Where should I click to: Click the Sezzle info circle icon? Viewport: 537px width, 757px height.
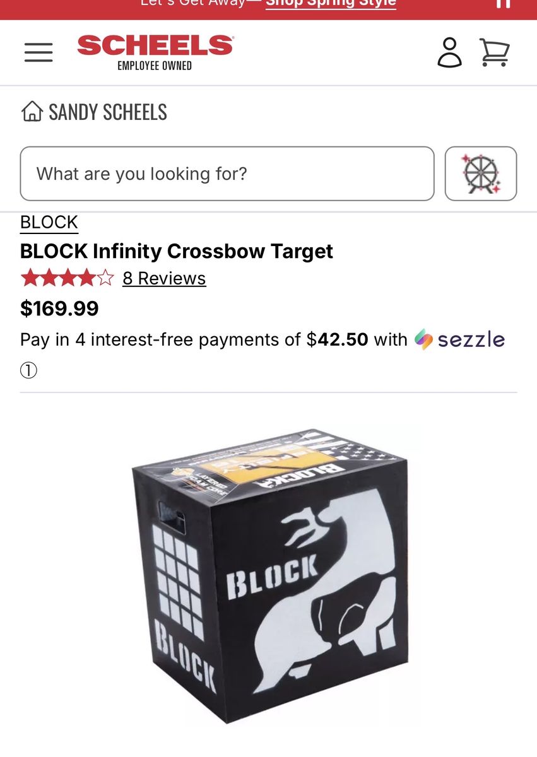(x=29, y=370)
